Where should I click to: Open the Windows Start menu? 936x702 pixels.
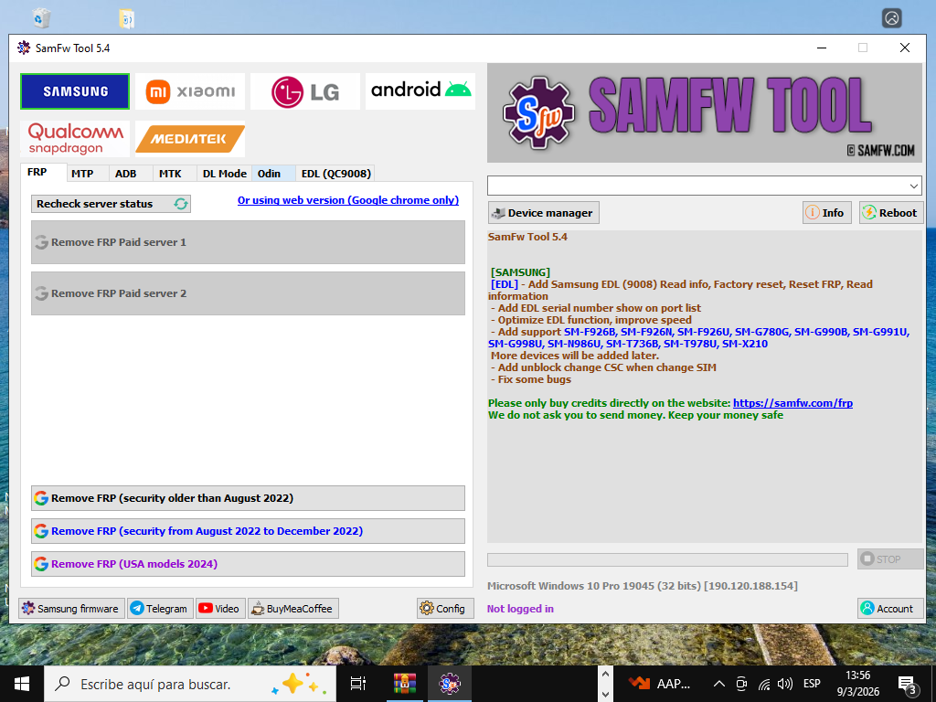(x=22, y=684)
